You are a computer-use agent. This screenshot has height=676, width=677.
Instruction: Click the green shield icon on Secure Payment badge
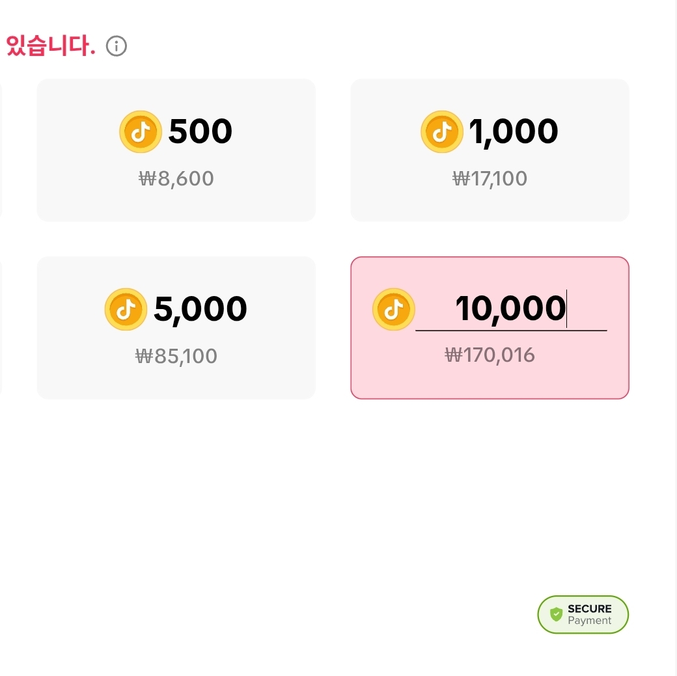click(x=557, y=614)
